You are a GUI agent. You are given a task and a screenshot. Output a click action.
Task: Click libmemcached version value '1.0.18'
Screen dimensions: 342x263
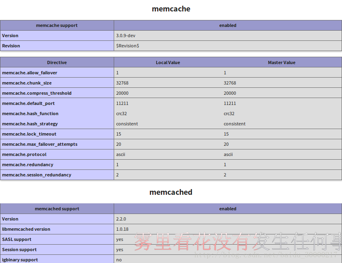pyautogui.click(x=122, y=229)
